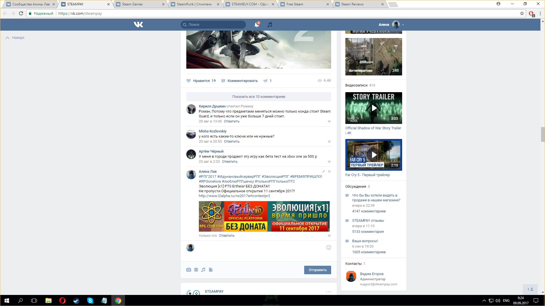545x306 pixels.
Task: Delete Алина Лав comment with X icon
Action: click(329, 172)
